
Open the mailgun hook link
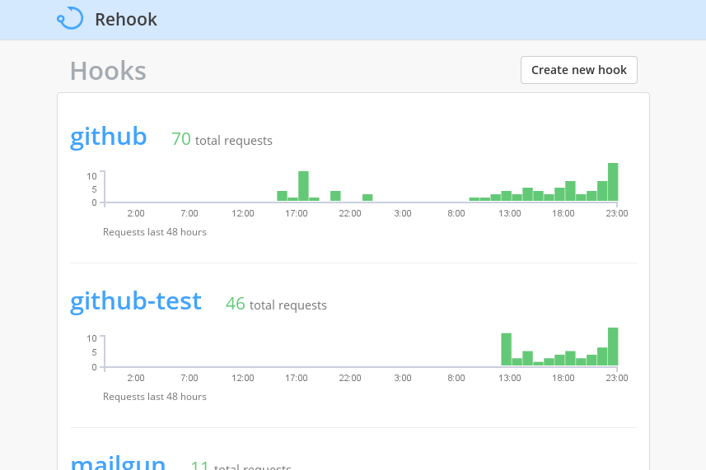[118, 462]
